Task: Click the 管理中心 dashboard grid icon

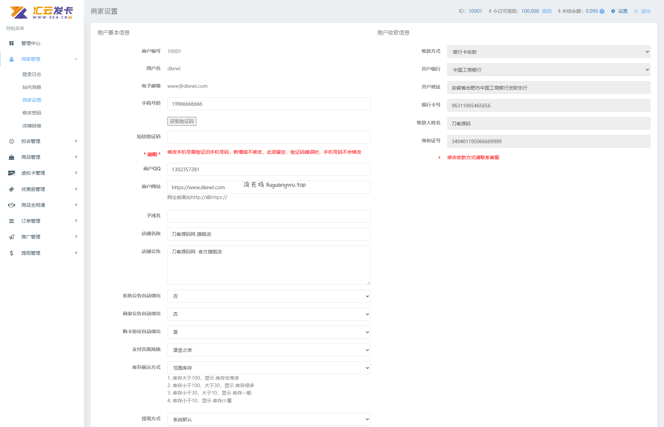Action: pyautogui.click(x=11, y=43)
